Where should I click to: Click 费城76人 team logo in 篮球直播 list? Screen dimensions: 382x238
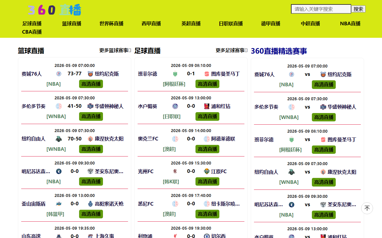[59, 74]
